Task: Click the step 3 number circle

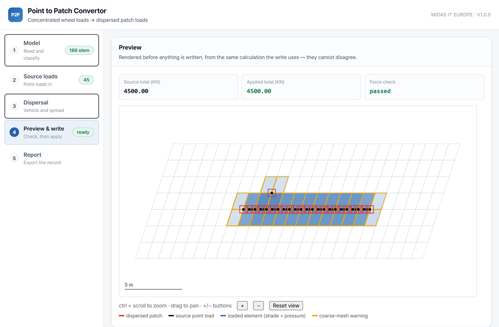Action: [14, 106]
